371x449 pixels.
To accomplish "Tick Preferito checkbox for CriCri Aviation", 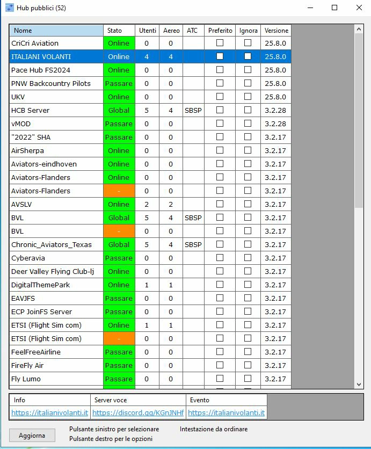I will [220, 43].
